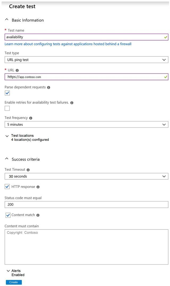
Task: Click the Content match info icon
Action: (x=38, y=215)
